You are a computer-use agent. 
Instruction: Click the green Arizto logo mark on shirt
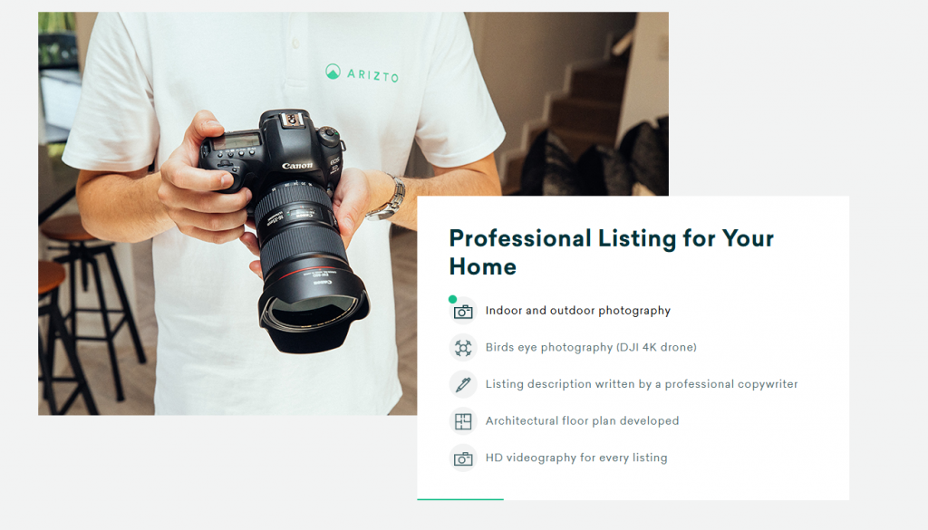333,72
